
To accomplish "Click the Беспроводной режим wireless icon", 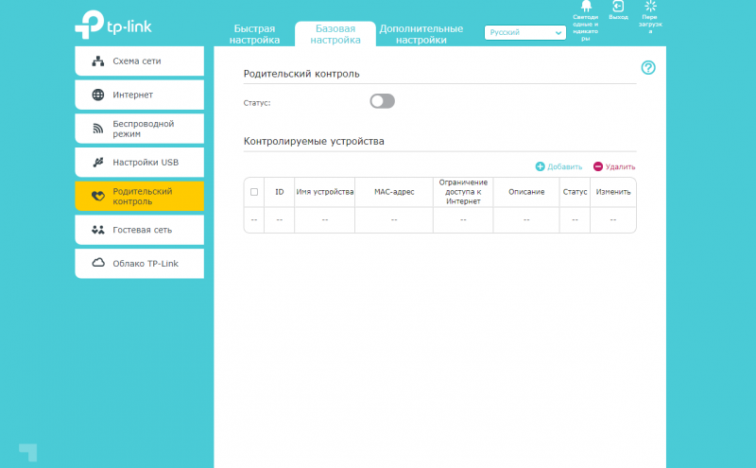I will click(98, 129).
